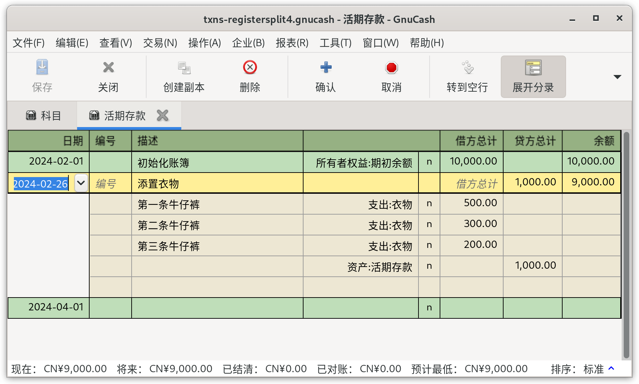Viewport: 639px width, 384px height.
Task: Expand the toolbar overflow arrow
Action: pos(617,77)
